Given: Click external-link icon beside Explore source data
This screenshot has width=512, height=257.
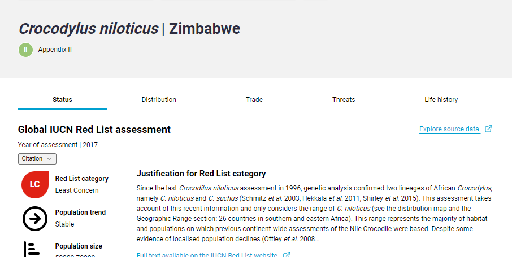Looking at the screenshot, I should [489, 129].
